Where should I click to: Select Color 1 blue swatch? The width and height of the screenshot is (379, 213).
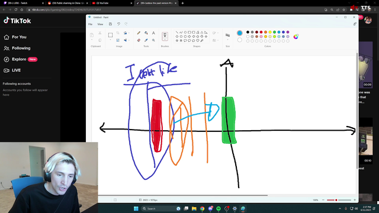pos(239,33)
